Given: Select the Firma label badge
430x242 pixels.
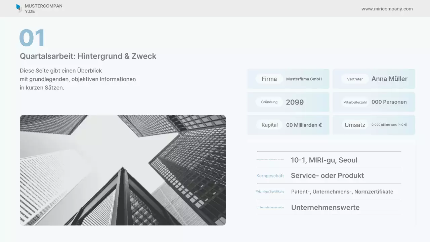Looking at the screenshot, I should pos(269,79).
